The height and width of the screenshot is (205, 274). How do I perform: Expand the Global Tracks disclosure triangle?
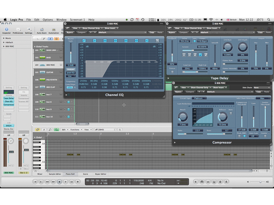click(x=35, y=47)
